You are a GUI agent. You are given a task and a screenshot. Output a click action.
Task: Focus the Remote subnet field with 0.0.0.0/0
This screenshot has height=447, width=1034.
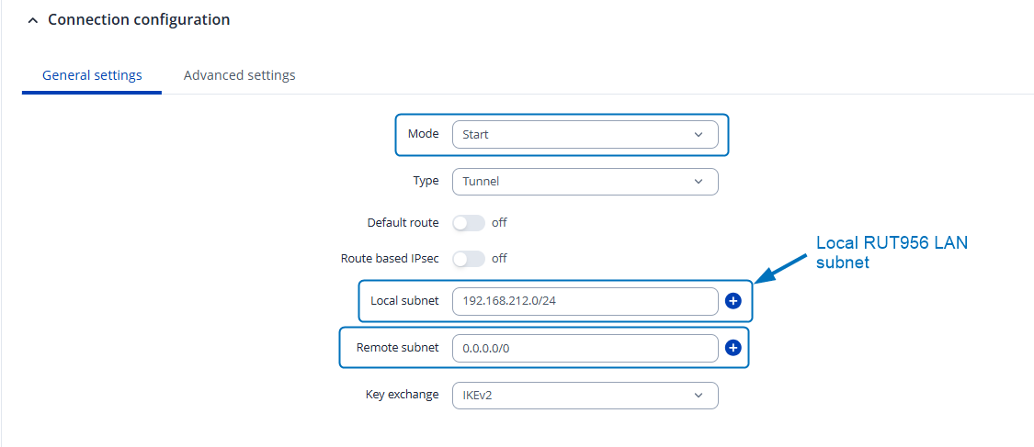point(585,348)
